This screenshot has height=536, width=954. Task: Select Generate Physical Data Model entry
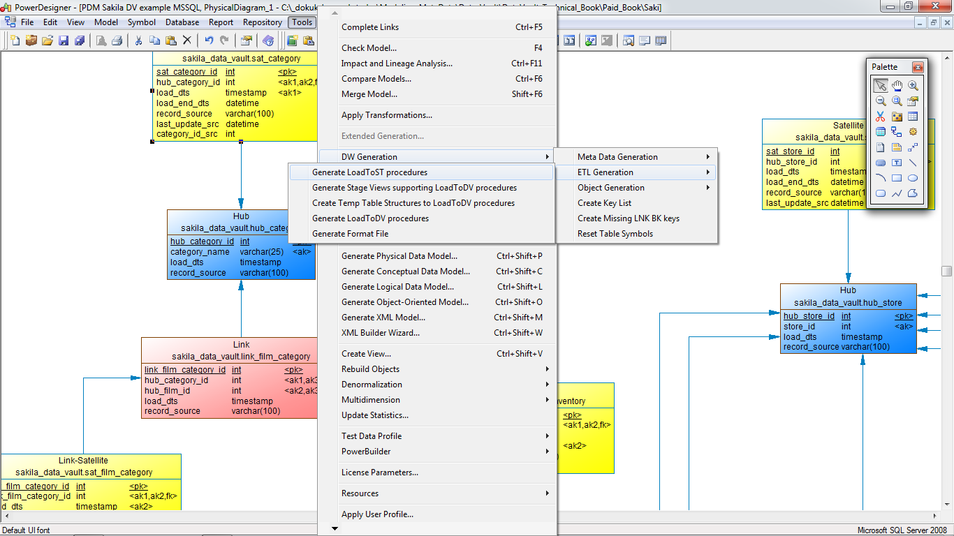pyautogui.click(x=438, y=256)
